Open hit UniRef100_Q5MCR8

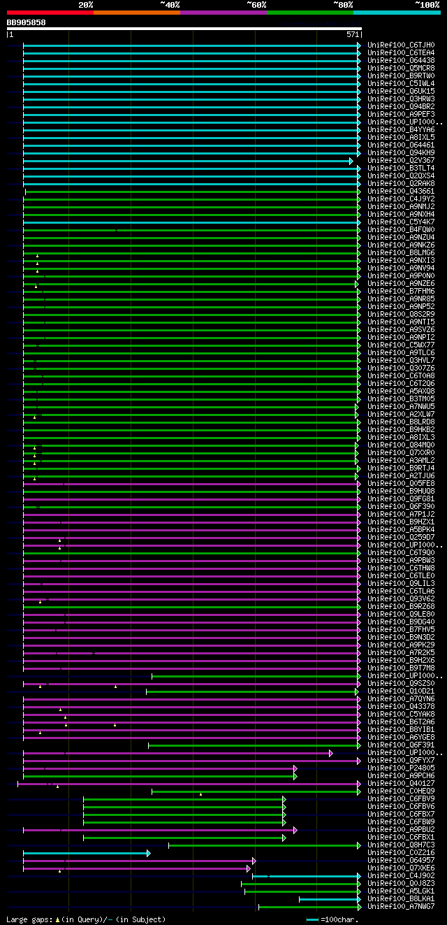click(401, 68)
